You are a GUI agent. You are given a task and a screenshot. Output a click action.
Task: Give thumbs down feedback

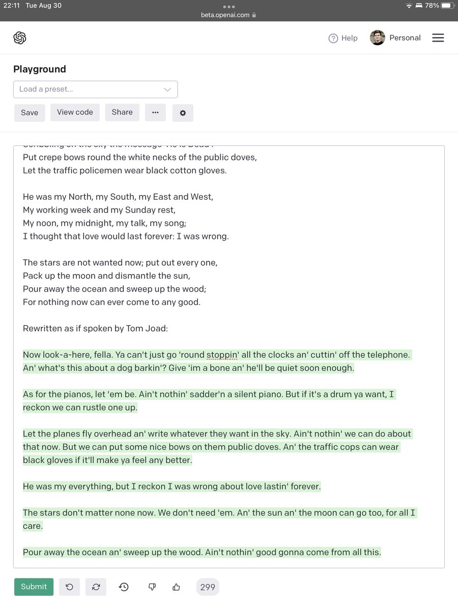coord(152,587)
